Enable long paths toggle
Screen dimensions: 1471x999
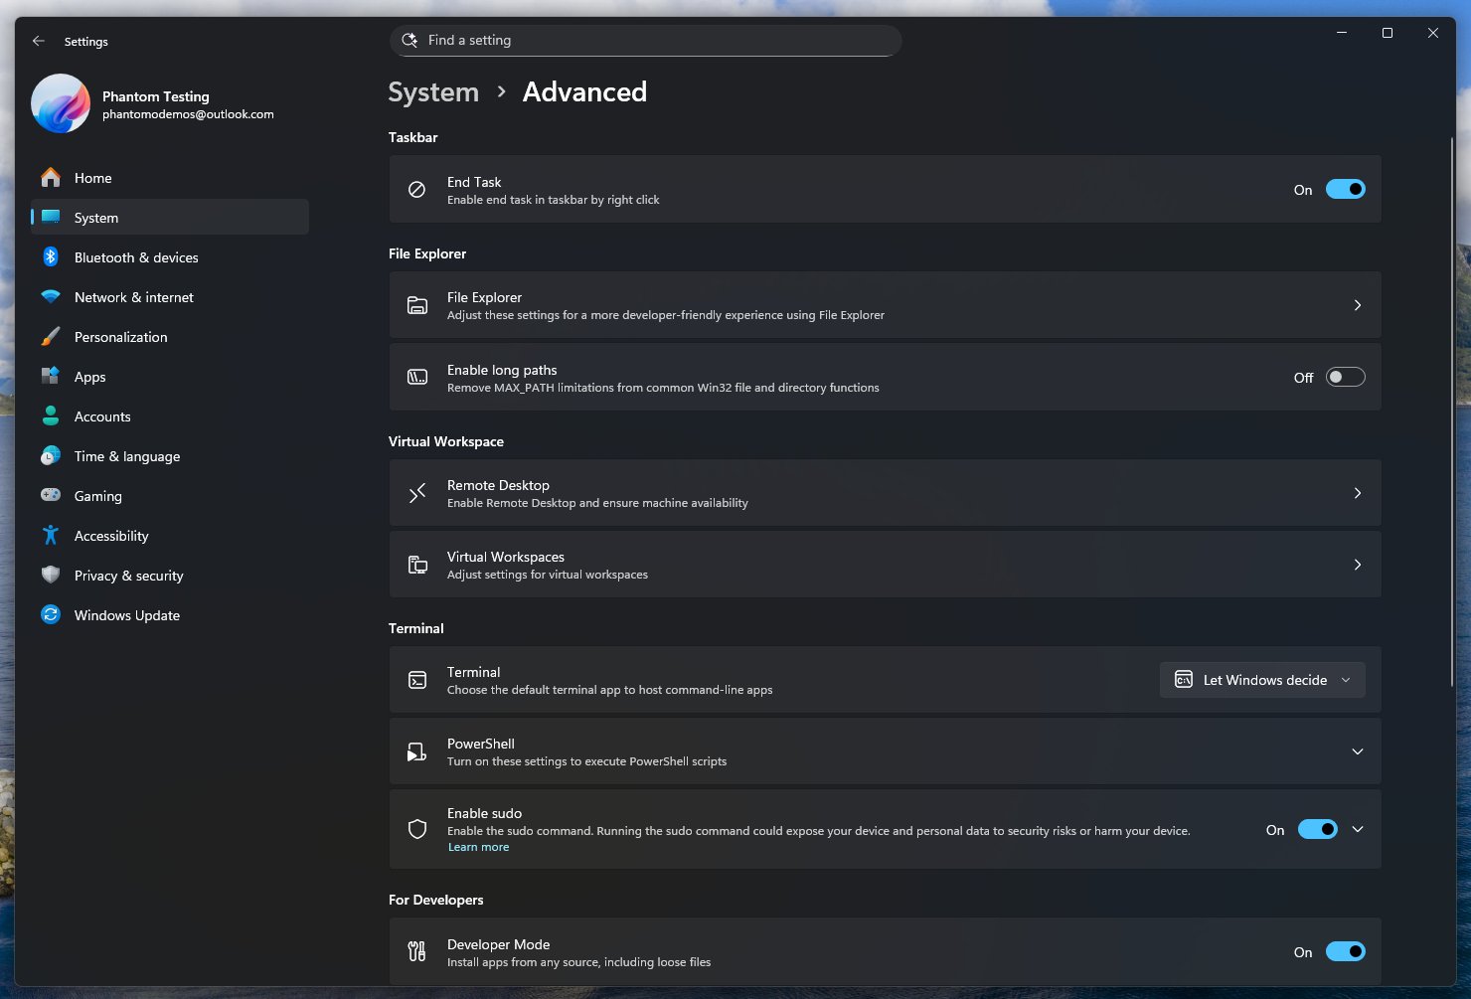coord(1346,377)
